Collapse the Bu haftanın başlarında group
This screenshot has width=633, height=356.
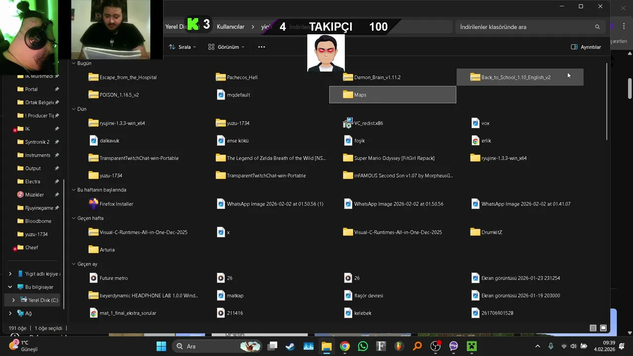73,190
